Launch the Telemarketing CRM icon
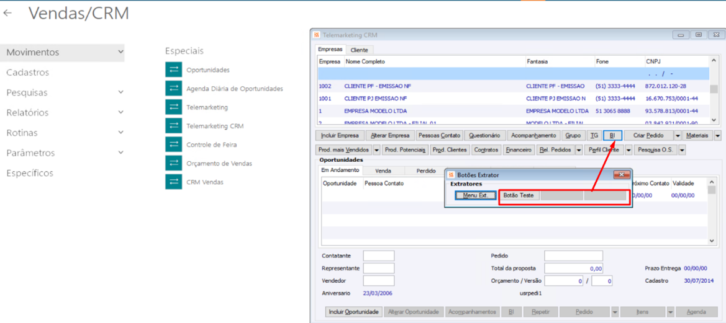Image resolution: width=726 pixels, height=323 pixels. pyautogui.click(x=174, y=126)
